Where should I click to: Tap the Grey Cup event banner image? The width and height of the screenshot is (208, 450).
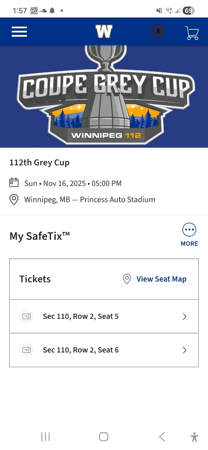coord(104,96)
